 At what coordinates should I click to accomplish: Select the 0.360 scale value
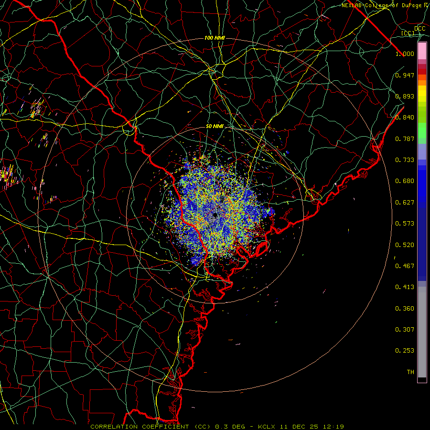pyautogui.click(x=405, y=309)
